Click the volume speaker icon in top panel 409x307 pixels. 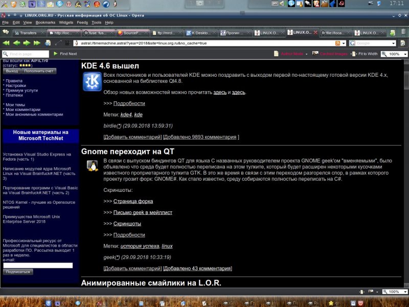282,4
